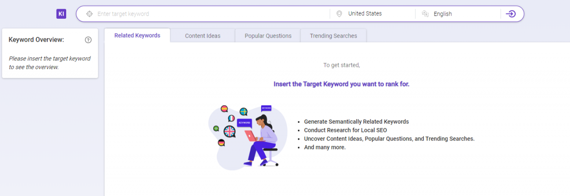The height and width of the screenshot is (196, 570).
Task: Click the German flag bubble in illustration
Action: tap(222, 143)
